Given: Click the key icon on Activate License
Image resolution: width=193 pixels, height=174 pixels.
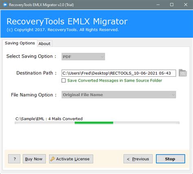Looking at the screenshot, I should coord(53,159).
